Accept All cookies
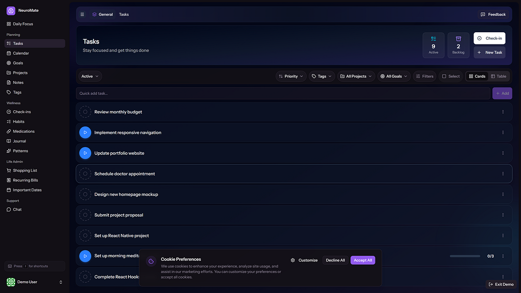The height and width of the screenshot is (293, 521). [x=362, y=260]
